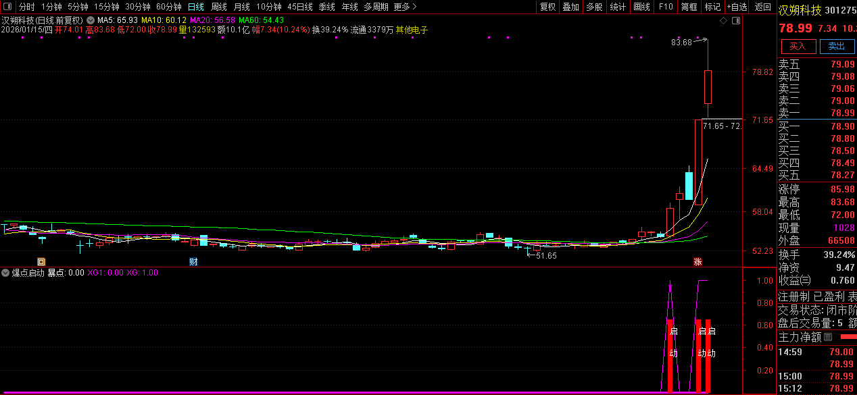Viewport: 857px width, 395px height.
Task: Click the 爆点启动 indicator name
Action: (28, 273)
